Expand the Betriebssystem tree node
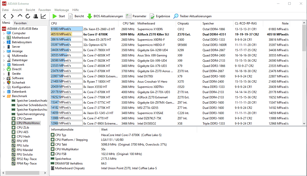 pyautogui.click(x=4, y=42)
